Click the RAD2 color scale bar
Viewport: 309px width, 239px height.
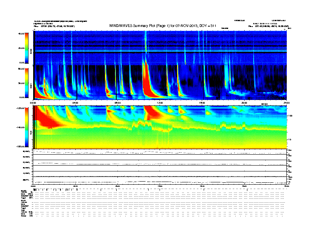(27, 48)
